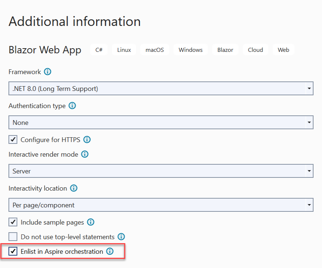Click the Configure for HTTPS info icon
The height and width of the screenshot is (268, 322).
[87, 139]
